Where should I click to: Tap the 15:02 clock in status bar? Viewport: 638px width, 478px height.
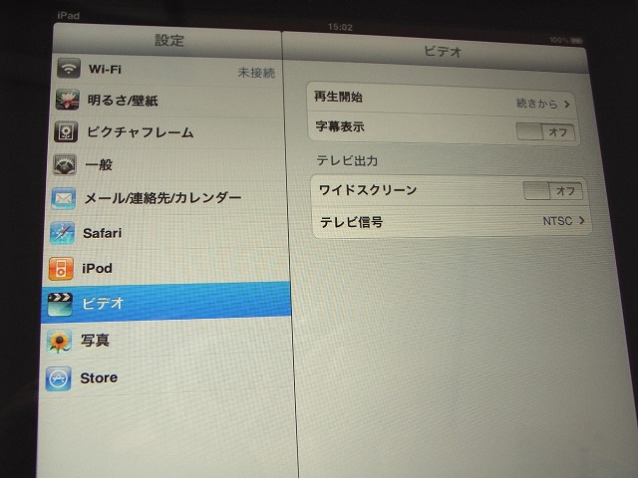coord(340,28)
